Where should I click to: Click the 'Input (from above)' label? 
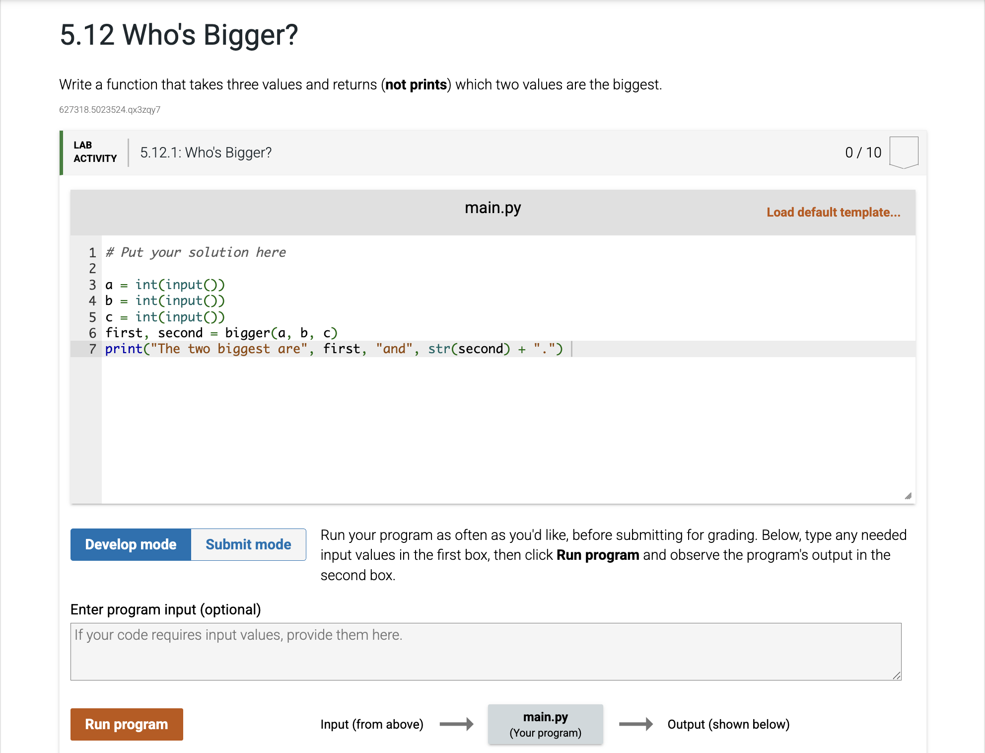point(372,724)
